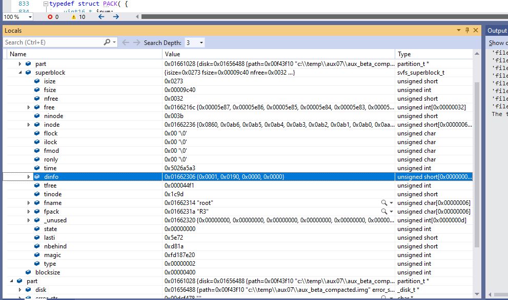Open the search options arrow beside magnifier
This screenshot has width=508, height=300.
(114, 42)
